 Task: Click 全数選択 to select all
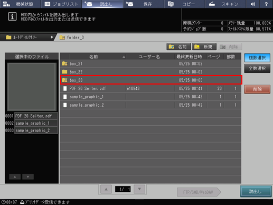tap(257, 69)
